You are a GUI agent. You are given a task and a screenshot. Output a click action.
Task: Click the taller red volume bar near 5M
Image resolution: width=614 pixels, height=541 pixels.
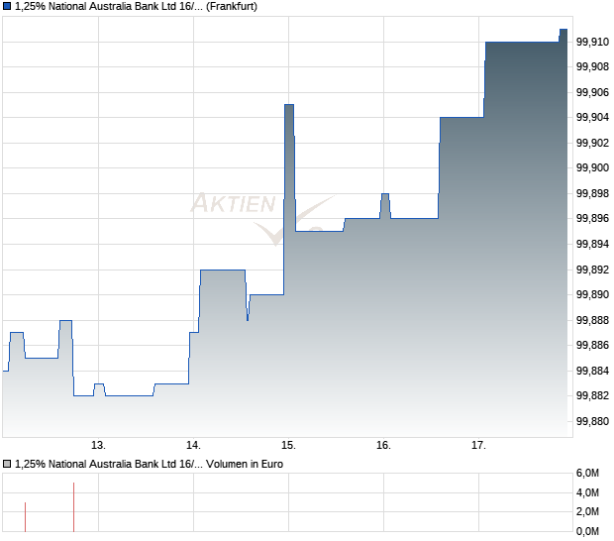point(73,507)
